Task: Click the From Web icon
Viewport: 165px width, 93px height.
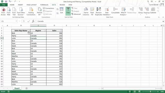Action: coord(9,11)
